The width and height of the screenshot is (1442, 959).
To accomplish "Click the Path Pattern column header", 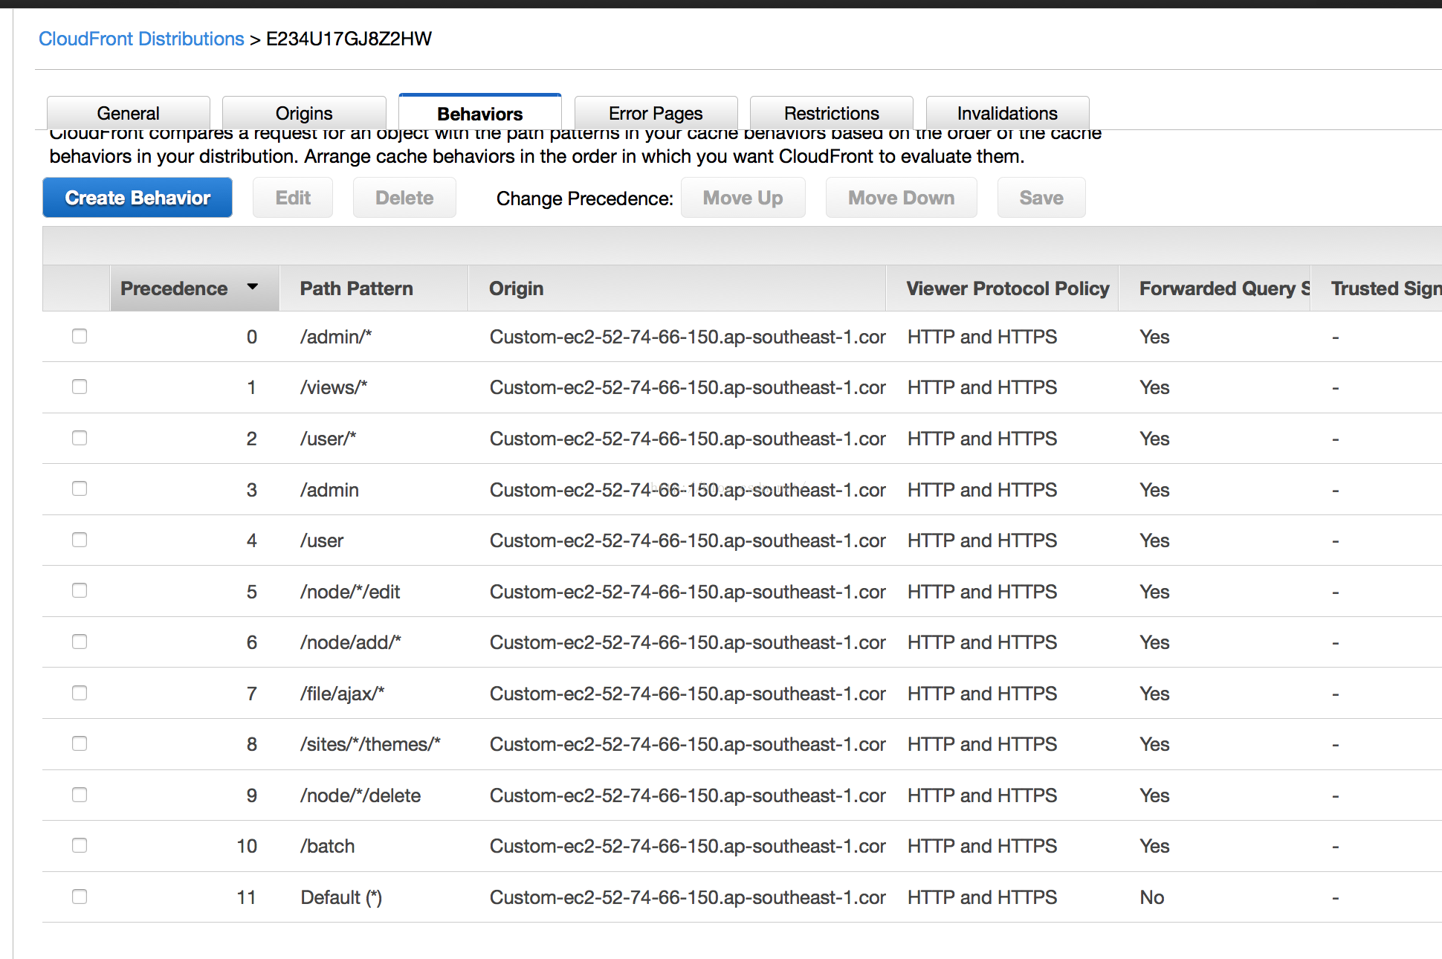I will (374, 288).
